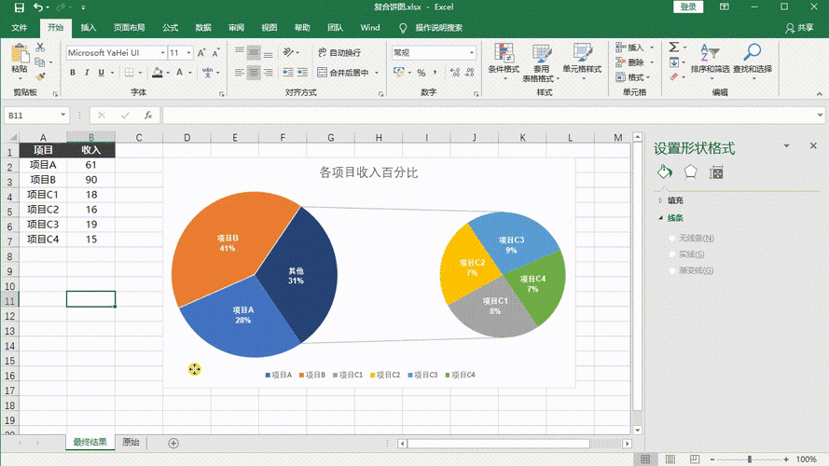Click the Undo arrow icon

coord(38,7)
